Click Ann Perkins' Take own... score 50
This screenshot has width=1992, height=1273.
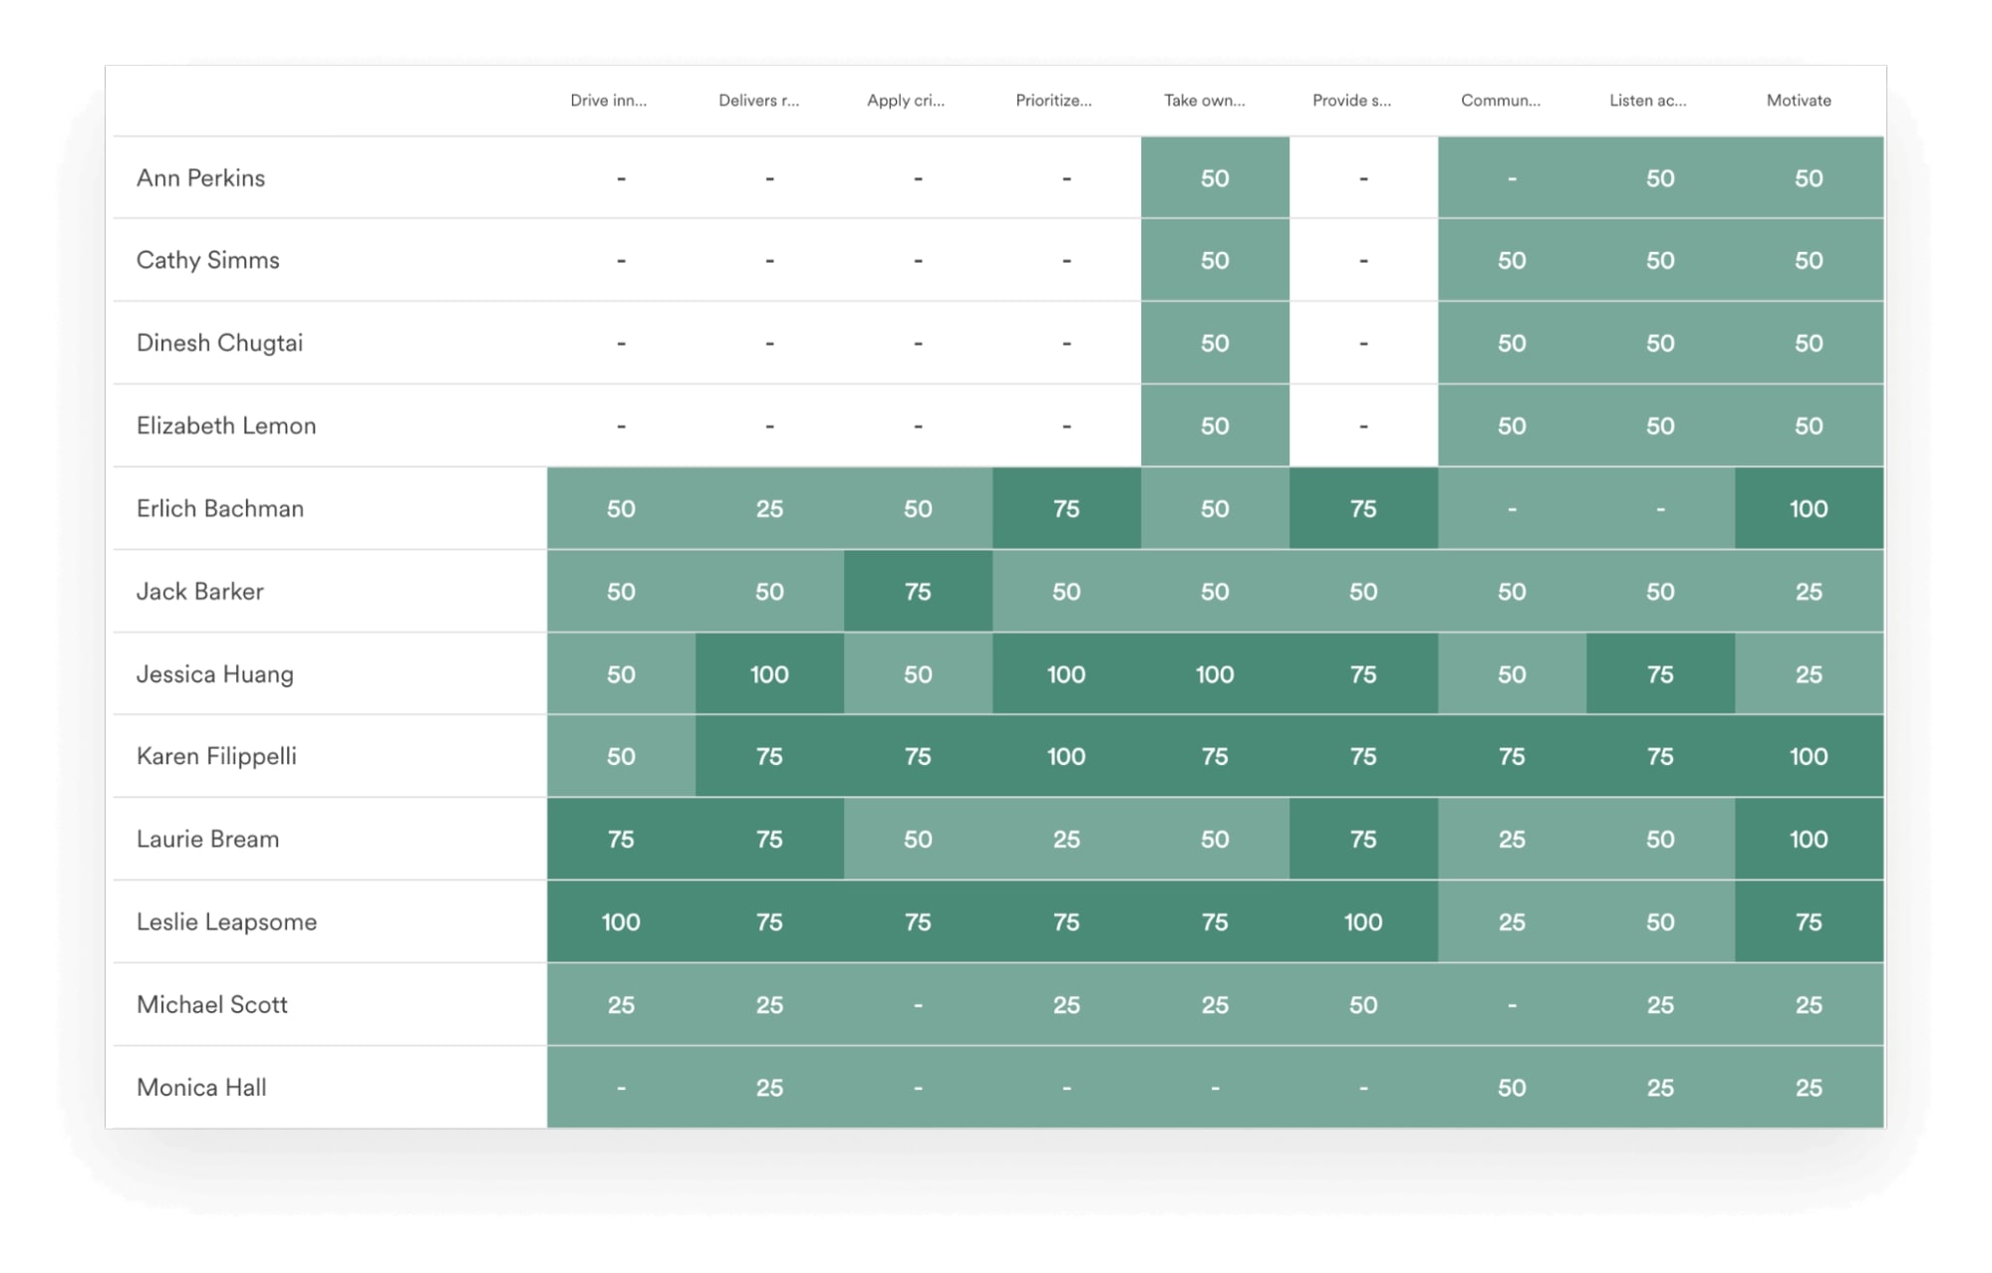1214,178
